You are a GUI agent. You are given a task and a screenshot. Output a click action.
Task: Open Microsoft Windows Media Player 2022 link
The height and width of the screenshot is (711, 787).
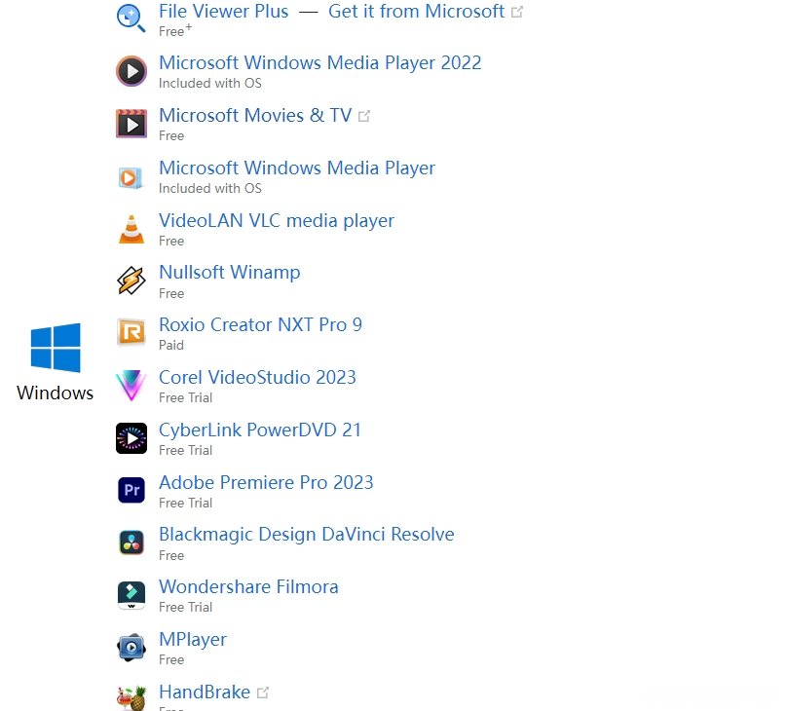(x=320, y=62)
